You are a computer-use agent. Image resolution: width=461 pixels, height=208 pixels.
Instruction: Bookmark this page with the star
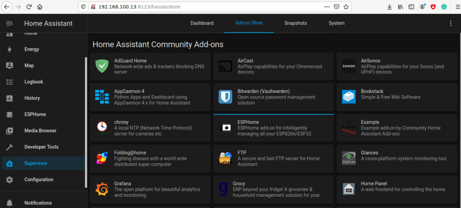(346, 7)
